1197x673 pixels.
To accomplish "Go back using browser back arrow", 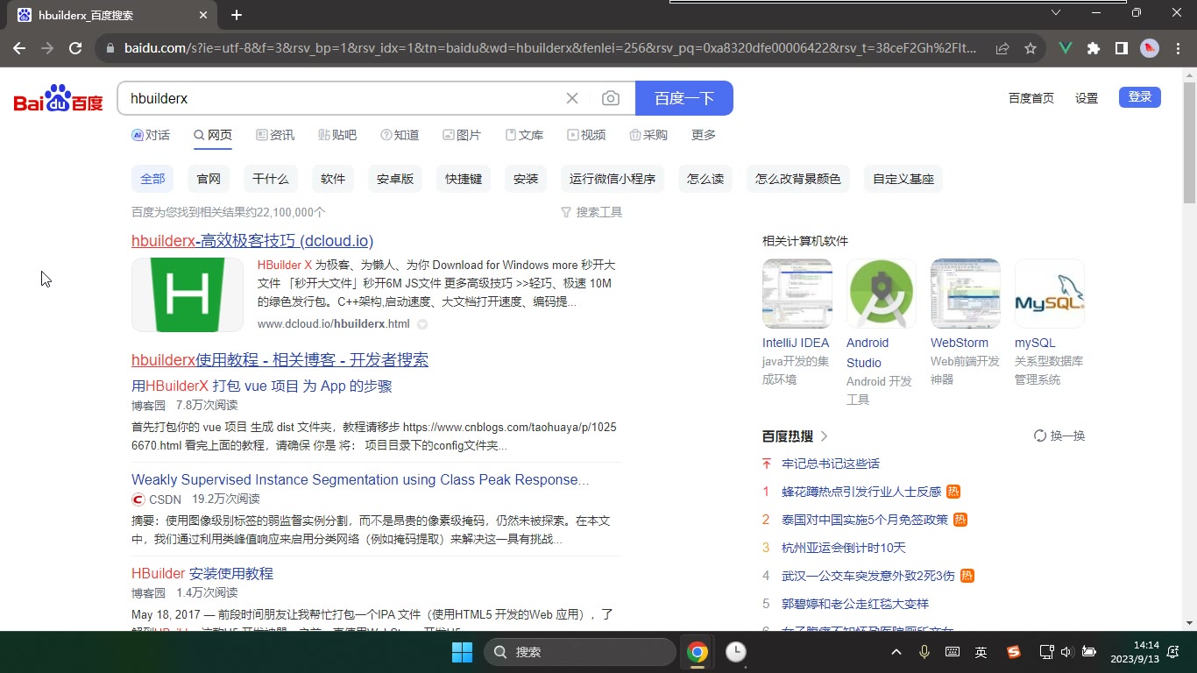I will [19, 48].
